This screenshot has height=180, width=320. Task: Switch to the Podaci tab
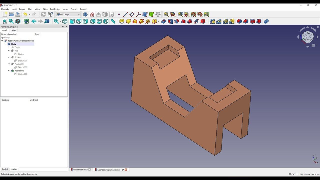point(14,169)
